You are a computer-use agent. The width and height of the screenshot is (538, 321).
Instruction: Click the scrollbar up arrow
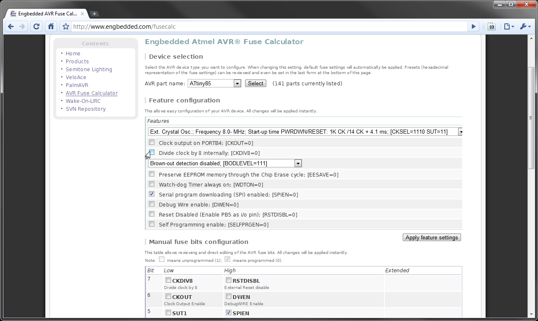(x=531, y=38)
